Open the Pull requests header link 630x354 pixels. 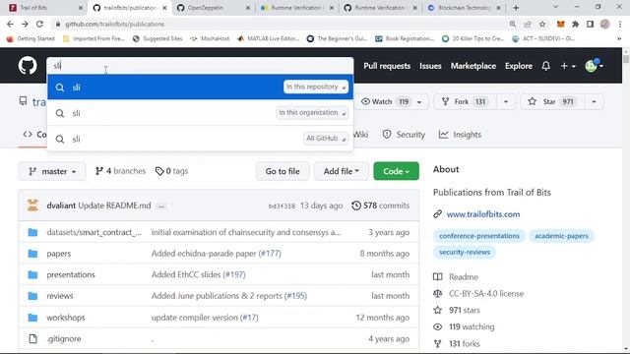[387, 66]
